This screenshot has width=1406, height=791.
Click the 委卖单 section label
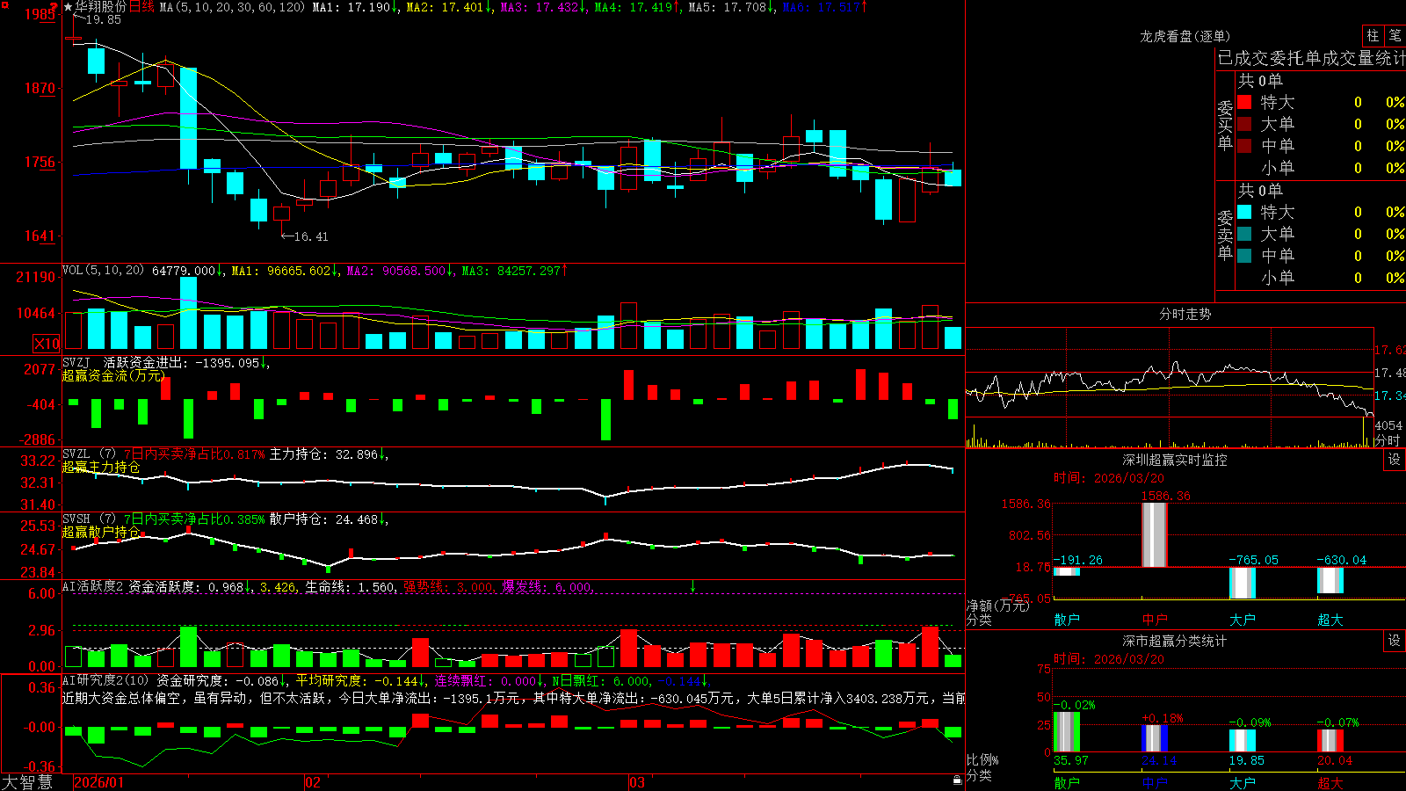pos(1225,235)
